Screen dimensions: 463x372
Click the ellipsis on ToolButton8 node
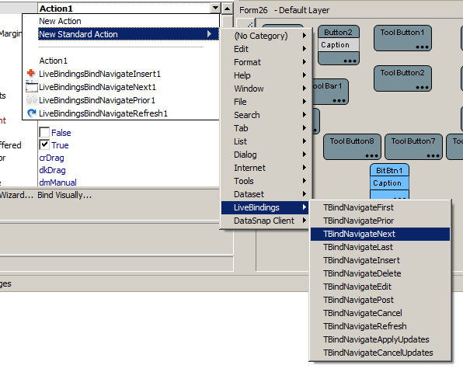371,155
